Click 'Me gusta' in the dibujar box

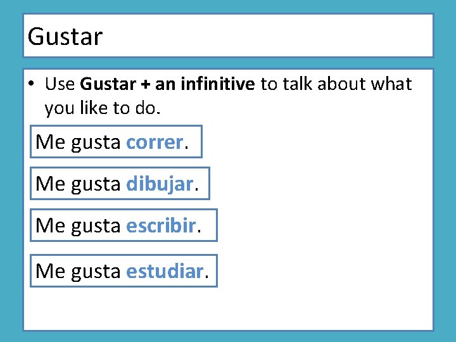click(78, 184)
